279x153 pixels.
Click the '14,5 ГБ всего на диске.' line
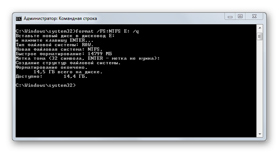point(68,72)
